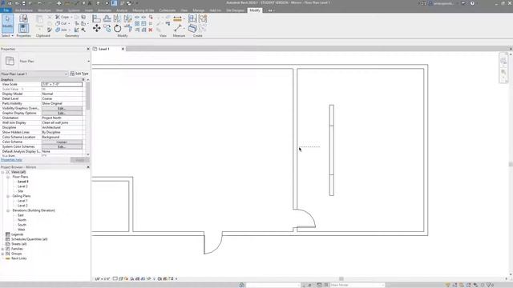Click the Cut geometry tool

click(x=62, y=23)
